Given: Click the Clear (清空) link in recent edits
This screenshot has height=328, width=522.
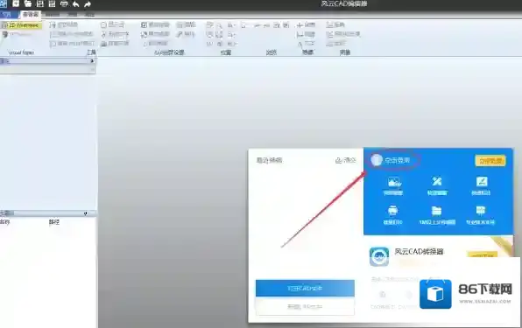Looking at the screenshot, I should pyautogui.click(x=346, y=160).
